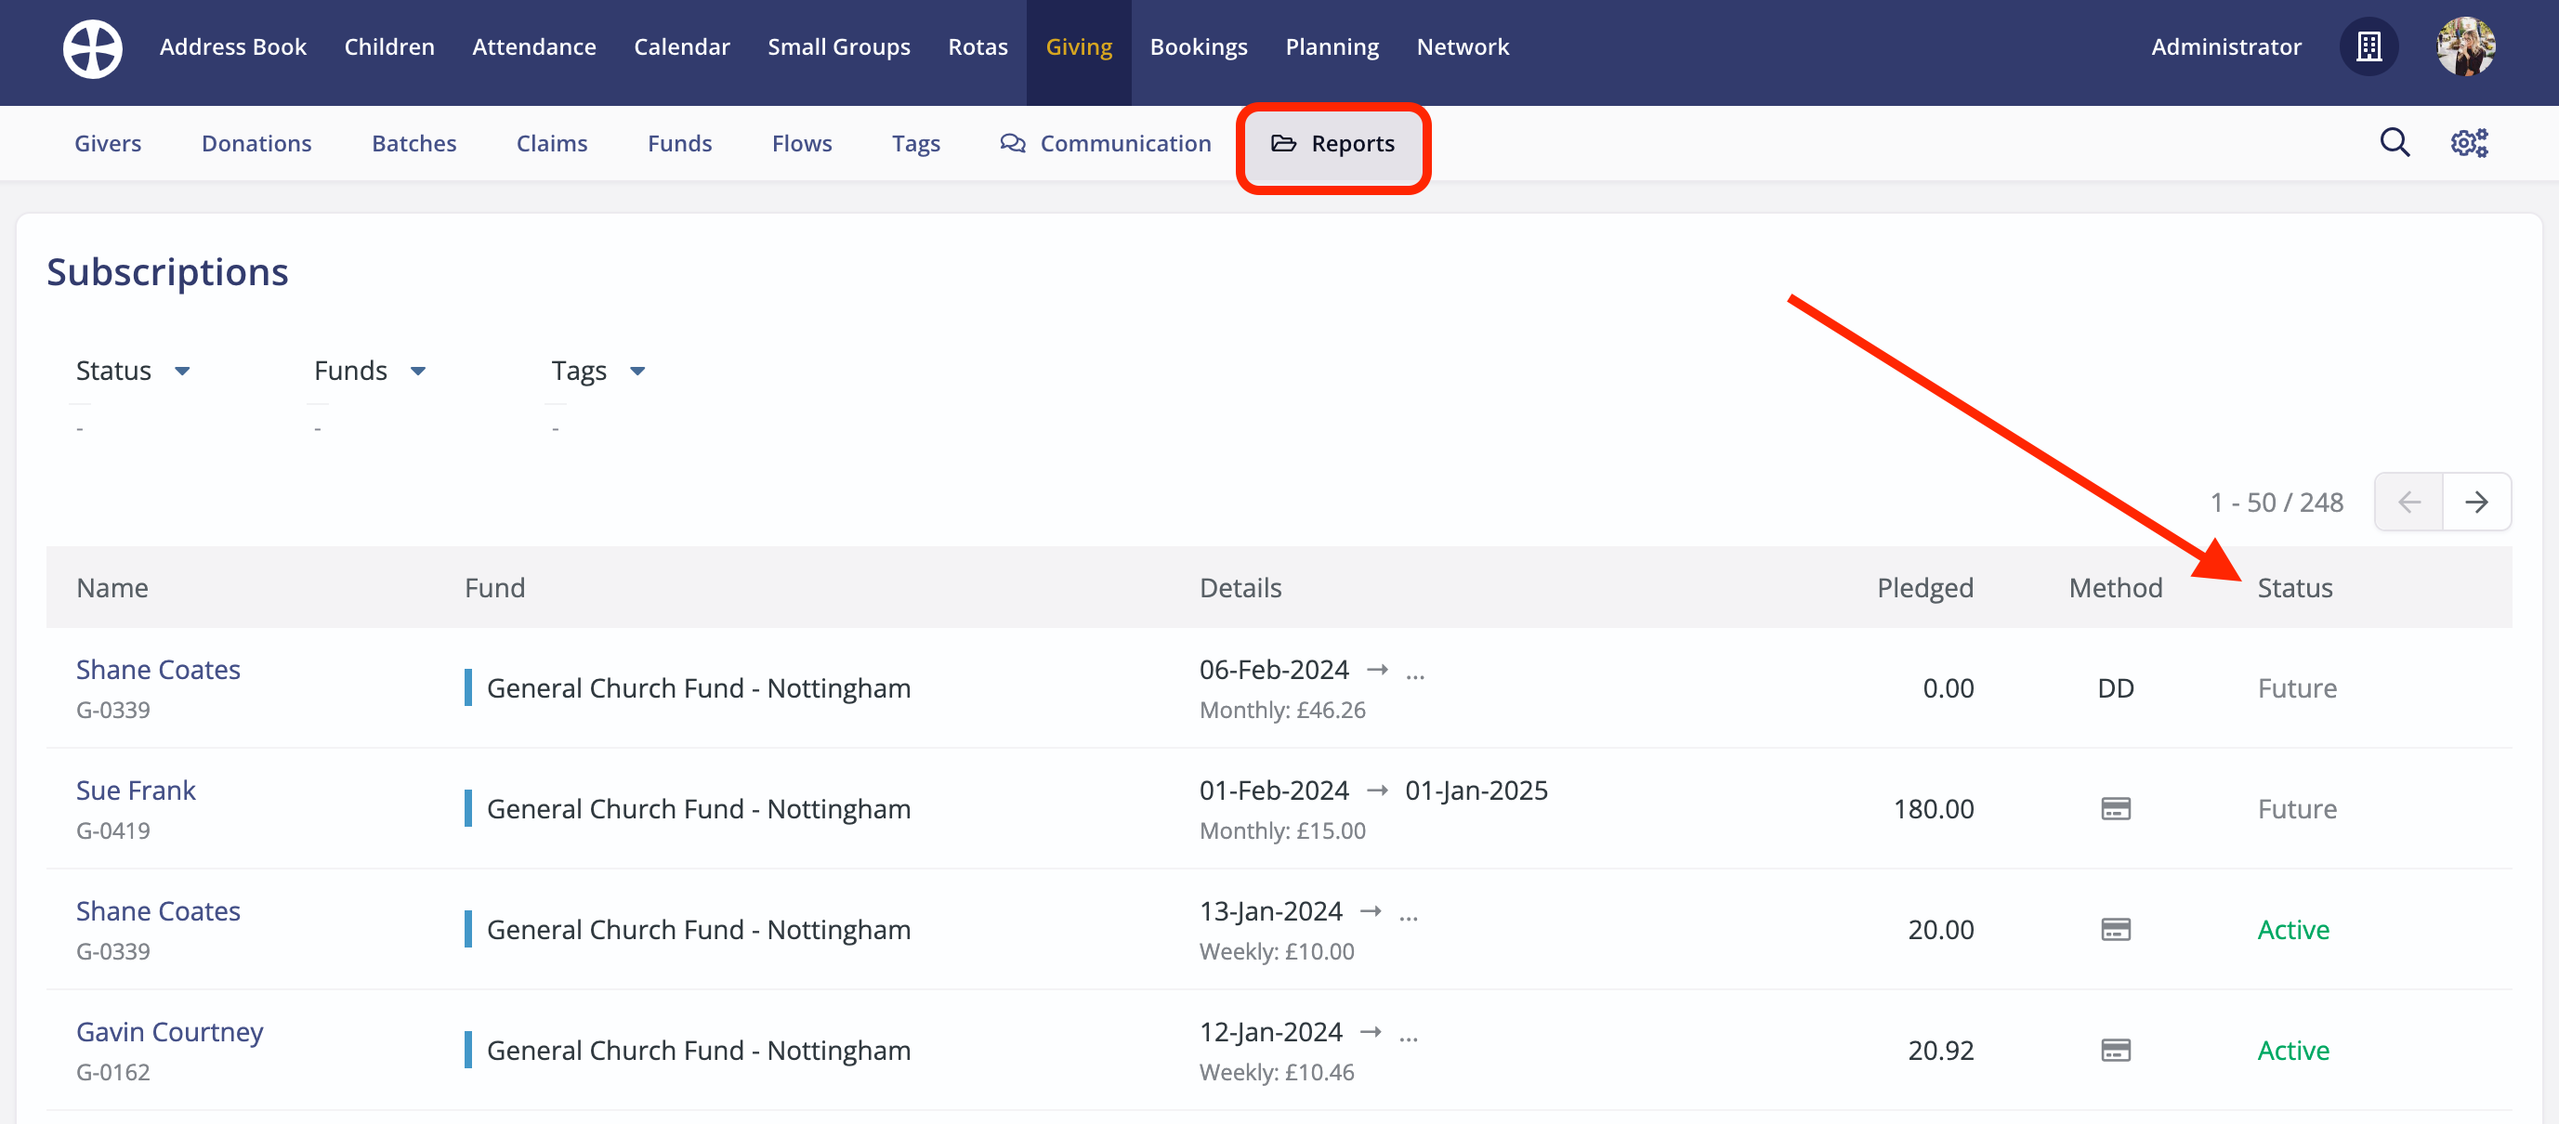Switch to the Donations tab
This screenshot has width=2559, height=1124.
tap(256, 144)
